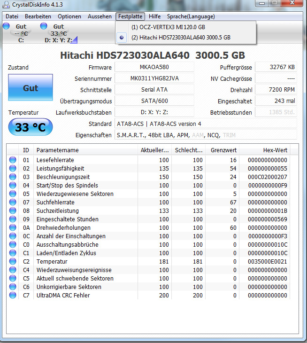Click status orb for Temperatur attribute row
Image resolution: width=307 pixels, height=343 pixels.
[x=13, y=261]
